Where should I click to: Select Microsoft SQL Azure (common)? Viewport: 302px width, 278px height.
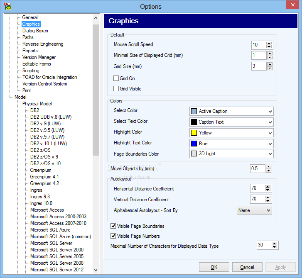coord(61,237)
